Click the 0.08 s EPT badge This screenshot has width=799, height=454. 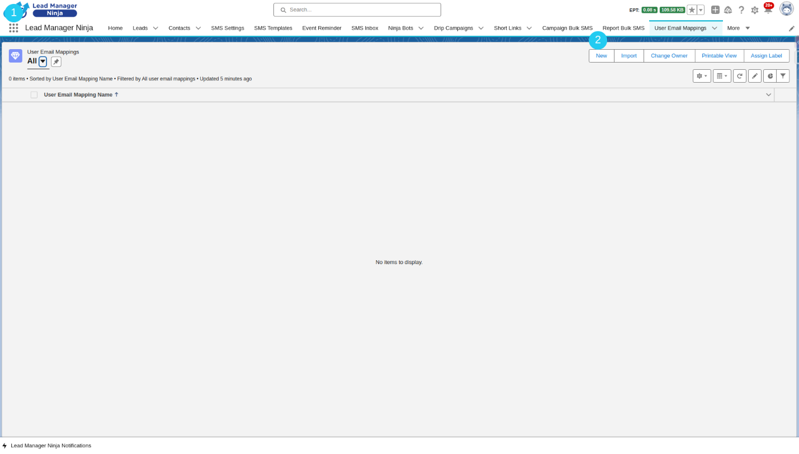pyautogui.click(x=649, y=10)
